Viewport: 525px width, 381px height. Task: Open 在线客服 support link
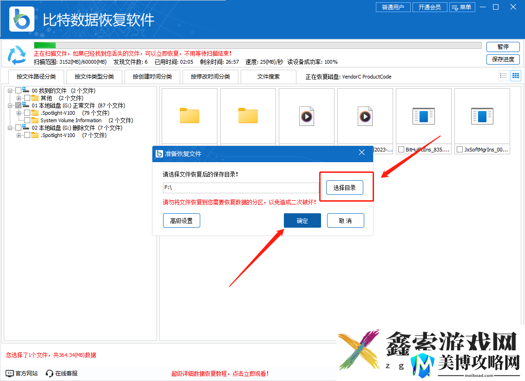66,373
